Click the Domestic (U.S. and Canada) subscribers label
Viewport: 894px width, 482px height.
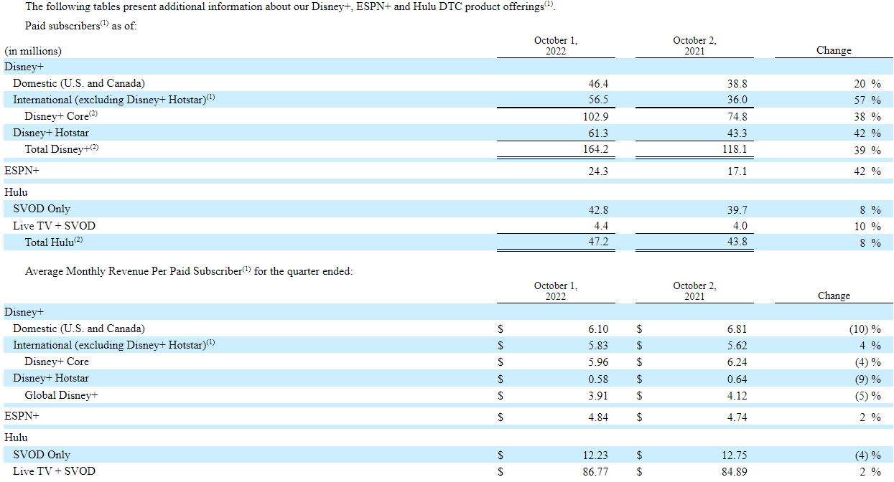click(x=79, y=84)
